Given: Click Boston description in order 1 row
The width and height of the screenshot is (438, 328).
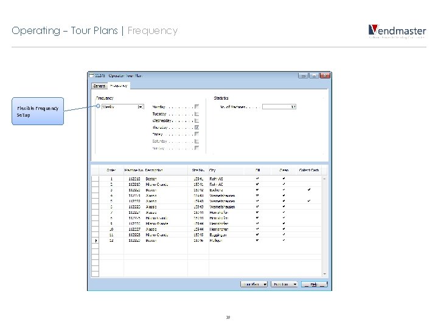Looking at the screenshot, I should (151, 179).
